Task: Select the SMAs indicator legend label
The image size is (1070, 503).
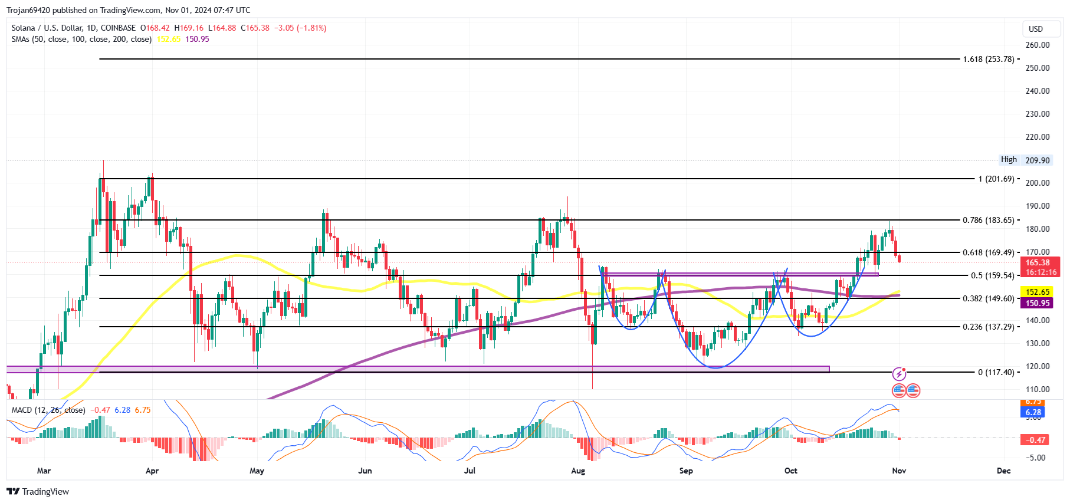Action: pyautogui.click(x=81, y=39)
